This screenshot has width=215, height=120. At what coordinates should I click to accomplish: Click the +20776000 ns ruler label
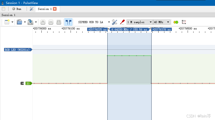tap(42, 29)
